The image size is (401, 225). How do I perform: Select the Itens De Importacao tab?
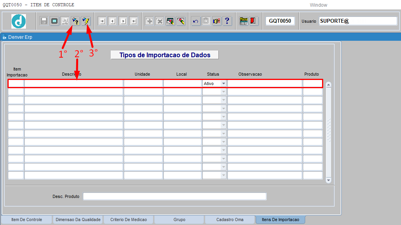[280, 220]
